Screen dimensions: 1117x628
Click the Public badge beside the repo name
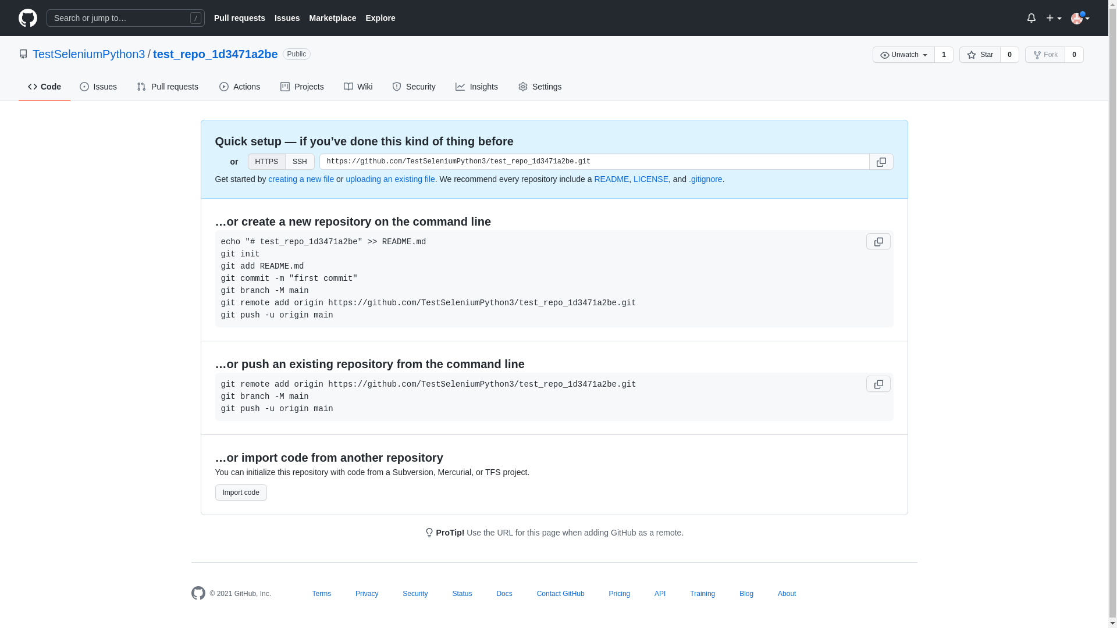point(297,54)
